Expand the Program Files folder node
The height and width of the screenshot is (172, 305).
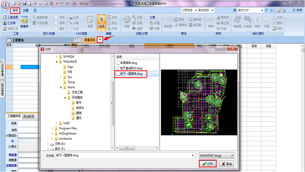click(x=52, y=128)
